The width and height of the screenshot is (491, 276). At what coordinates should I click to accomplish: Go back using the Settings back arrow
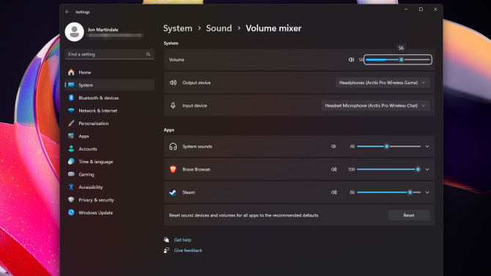67,12
